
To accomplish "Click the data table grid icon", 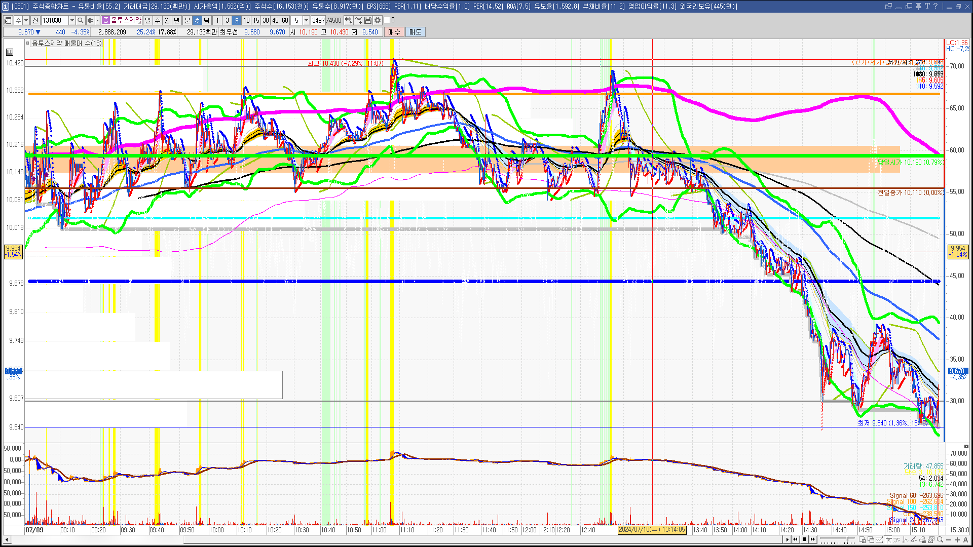I will tap(10, 52).
